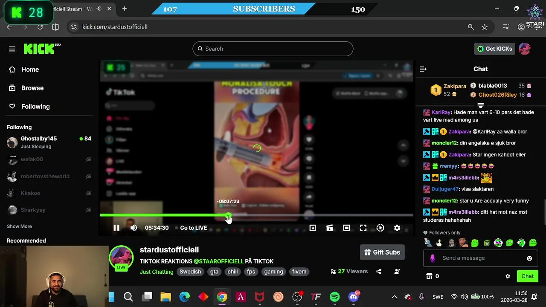Open Kkakoo followed channel
This screenshot has width=546, height=307.
tap(49, 193)
